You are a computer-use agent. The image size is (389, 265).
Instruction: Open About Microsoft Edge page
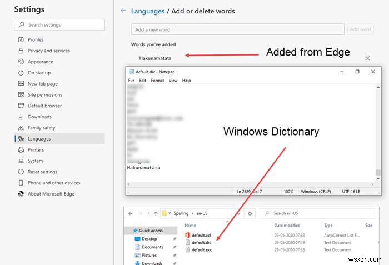coord(51,194)
